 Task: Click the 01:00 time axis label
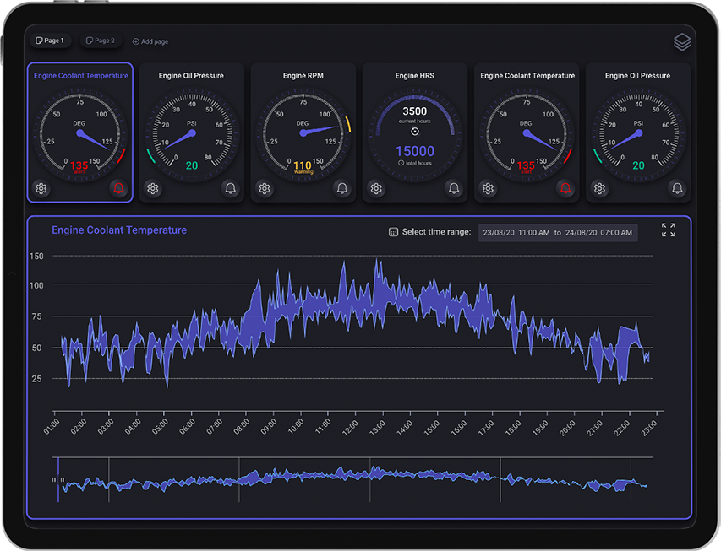tap(51, 427)
